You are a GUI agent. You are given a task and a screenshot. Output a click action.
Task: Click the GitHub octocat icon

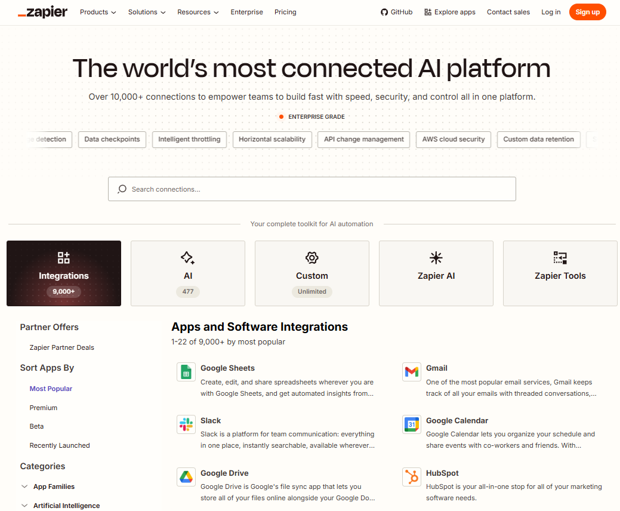coord(384,13)
